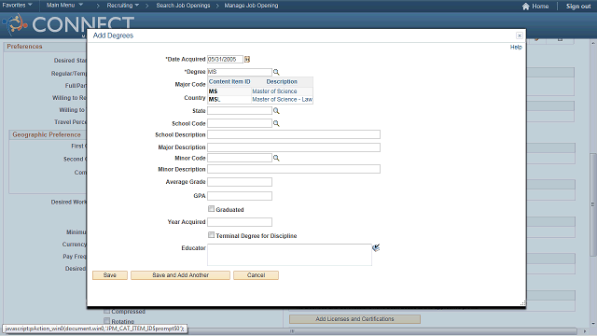Tick the Graduated checkbox
The image size is (597, 336).
tap(212, 209)
